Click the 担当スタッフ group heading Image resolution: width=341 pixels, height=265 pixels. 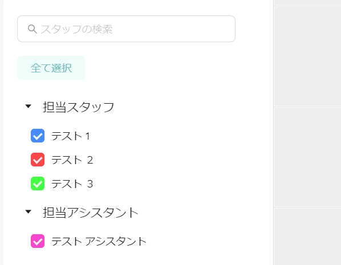point(79,107)
